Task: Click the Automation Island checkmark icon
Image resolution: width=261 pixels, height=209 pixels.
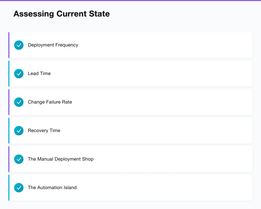Action: [19, 187]
